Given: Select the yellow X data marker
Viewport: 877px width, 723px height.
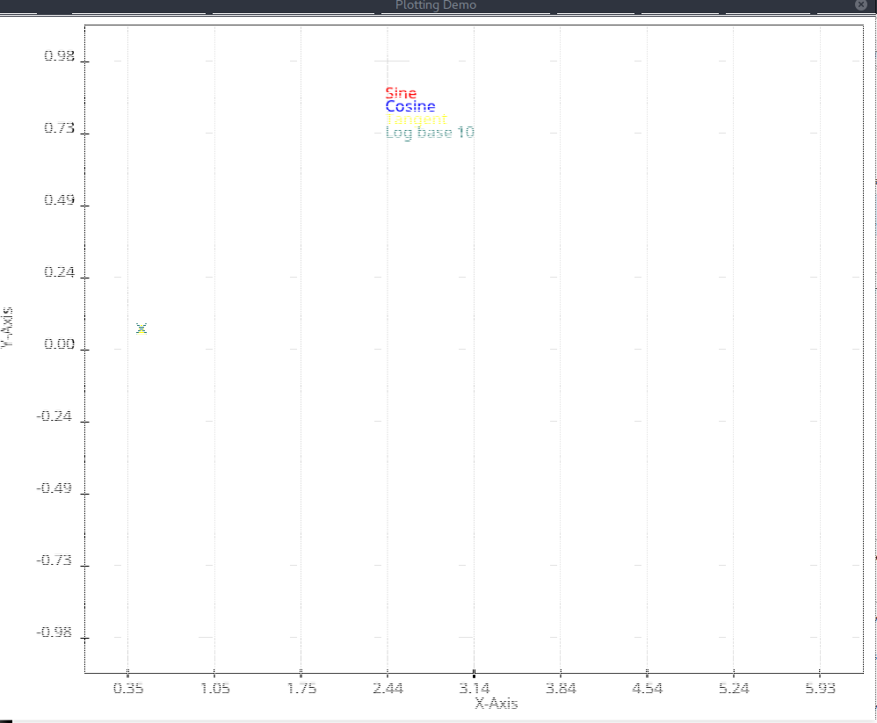Looking at the screenshot, I should point(141,329).
